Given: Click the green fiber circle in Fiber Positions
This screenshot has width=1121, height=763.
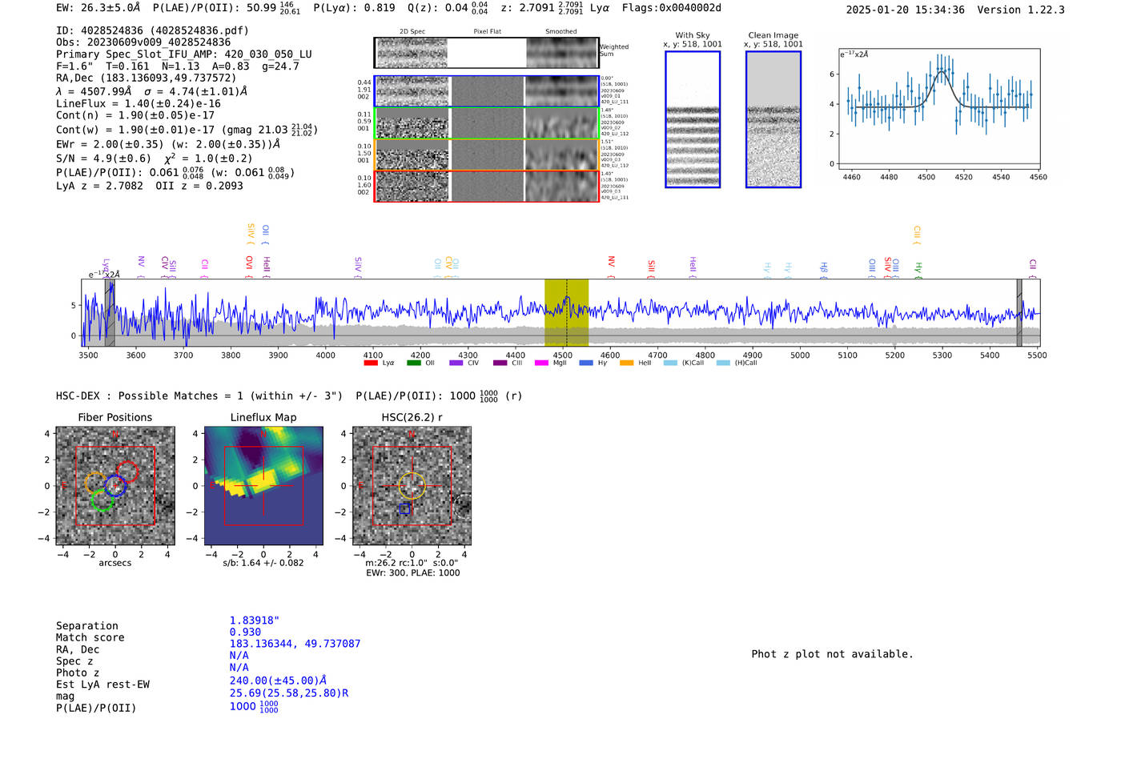Looking at the screenshot, I should pos(102,500).
